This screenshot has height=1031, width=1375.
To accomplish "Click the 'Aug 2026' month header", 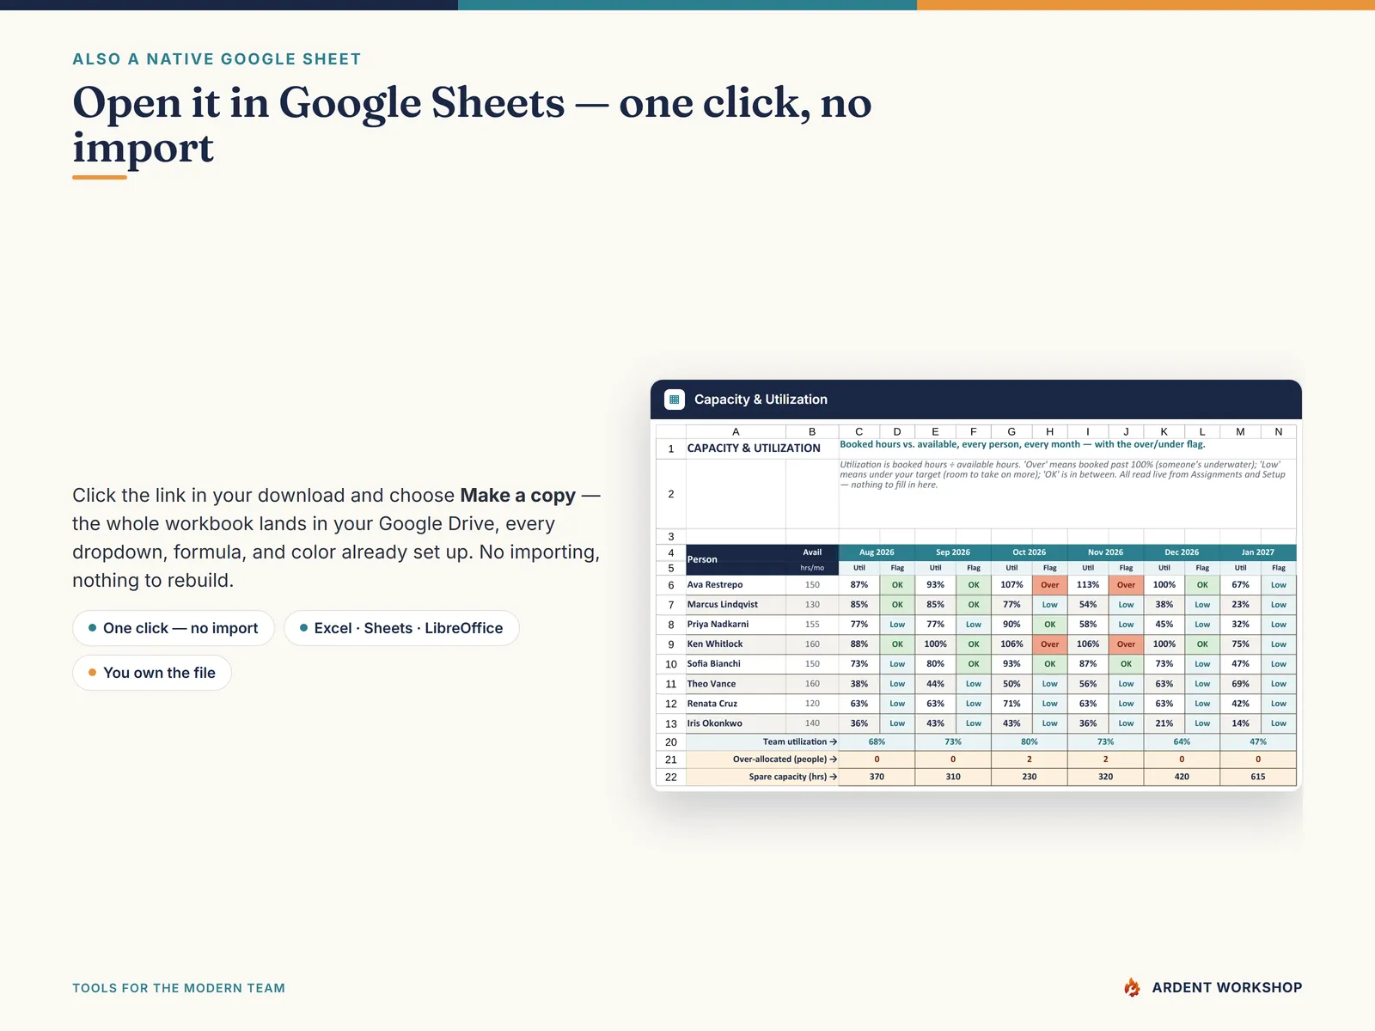I will [x=877, y=552].
